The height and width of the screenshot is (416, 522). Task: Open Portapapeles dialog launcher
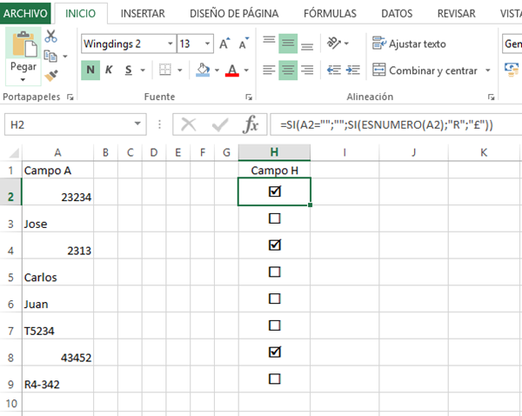click(x=70, y=97)
